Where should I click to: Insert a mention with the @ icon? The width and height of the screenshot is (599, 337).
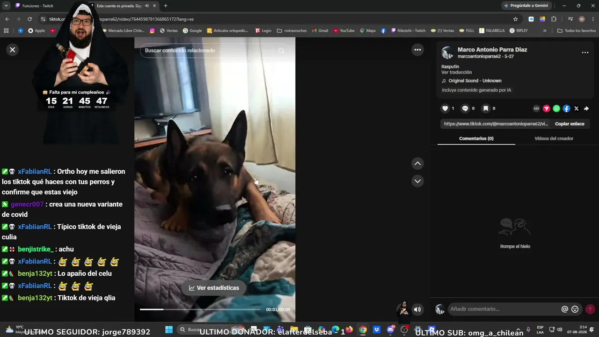point(565,309)
